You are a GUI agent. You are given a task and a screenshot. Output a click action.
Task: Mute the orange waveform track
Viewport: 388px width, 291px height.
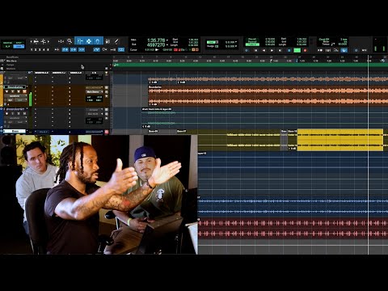click(24, 91)
